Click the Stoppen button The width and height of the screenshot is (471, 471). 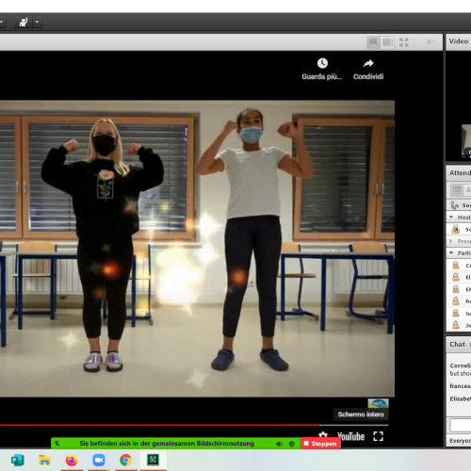tap(320, 444)
